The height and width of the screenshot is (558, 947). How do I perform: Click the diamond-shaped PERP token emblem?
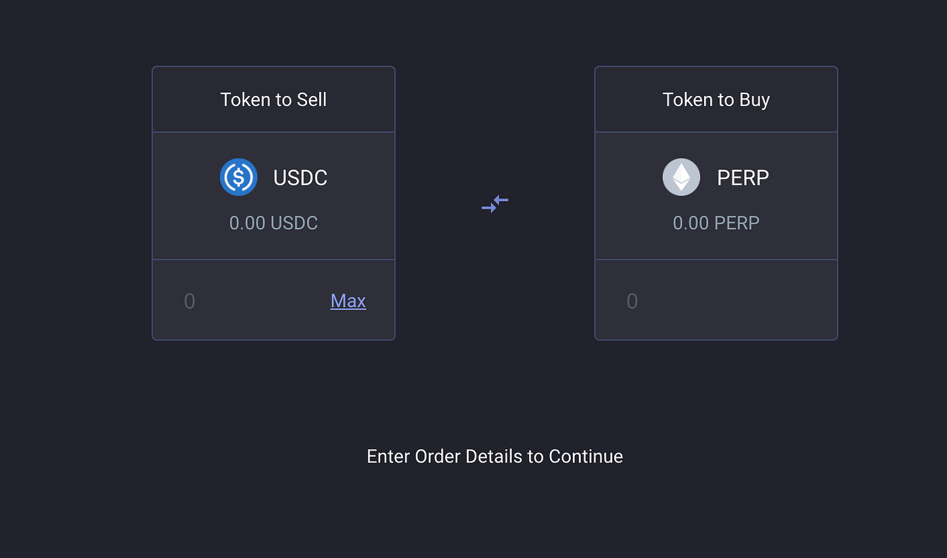click(x=681, y=177)
